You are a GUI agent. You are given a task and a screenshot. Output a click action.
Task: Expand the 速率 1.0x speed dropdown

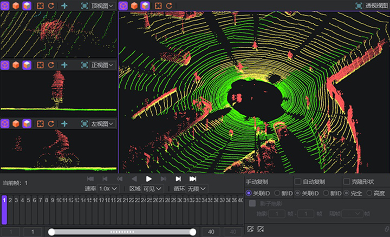108,189
